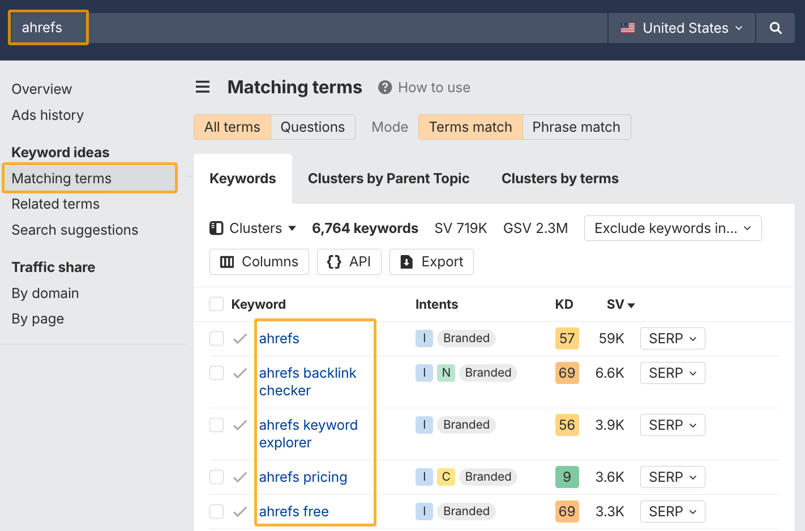The width and height of the screenshot is (805, 531).
Task: Switch to Clusters by Parent Topic tab
Action: [x=388, y=178]
